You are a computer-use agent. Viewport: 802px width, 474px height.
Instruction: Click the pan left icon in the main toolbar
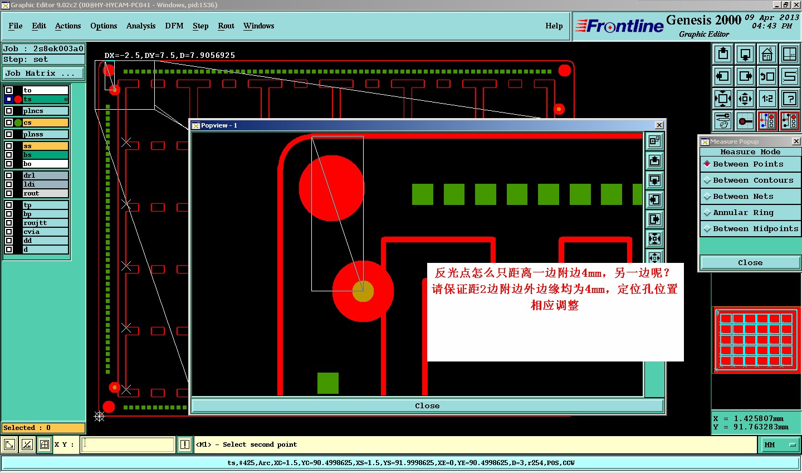click(x=723, y=76)
